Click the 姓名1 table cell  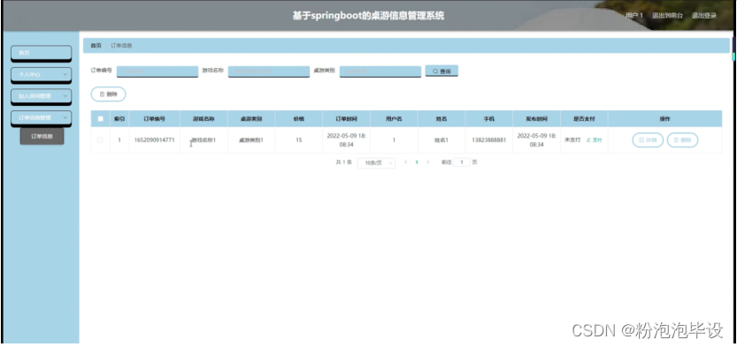[441, 140]
